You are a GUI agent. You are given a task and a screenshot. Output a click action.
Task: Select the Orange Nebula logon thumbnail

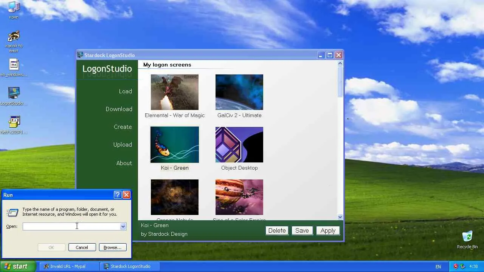175,197
